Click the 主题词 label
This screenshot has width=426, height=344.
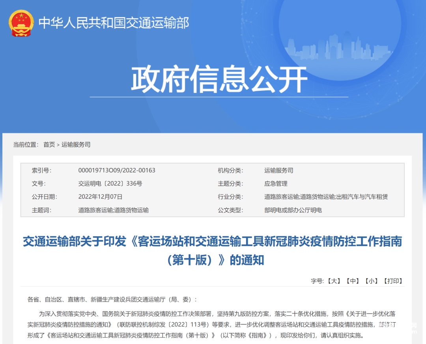click(x=41, y=210)
